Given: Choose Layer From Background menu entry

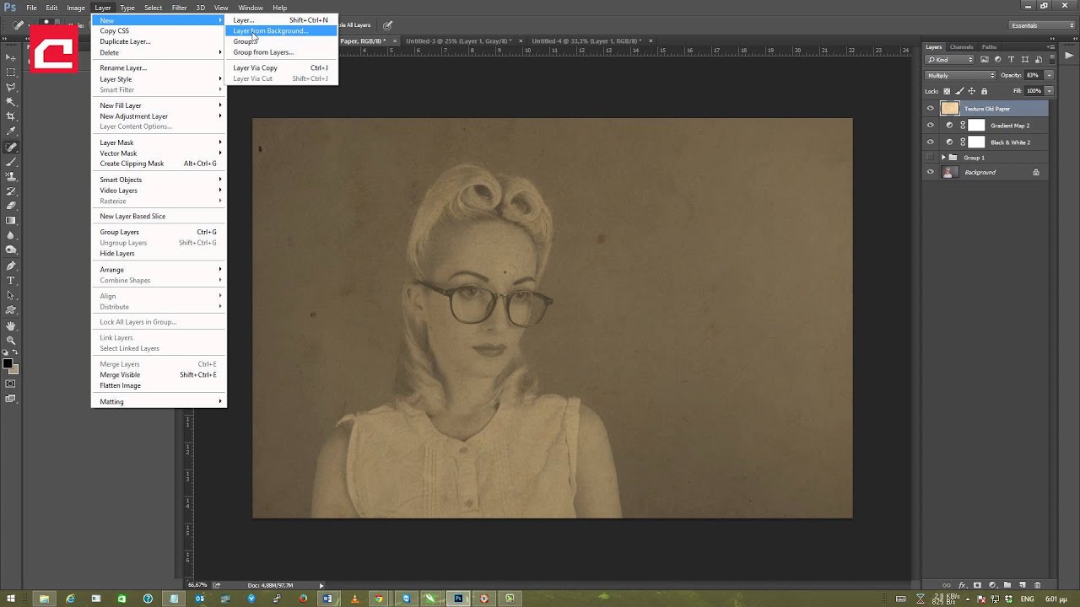Looking at the screenshot, I should pos(282,31).
